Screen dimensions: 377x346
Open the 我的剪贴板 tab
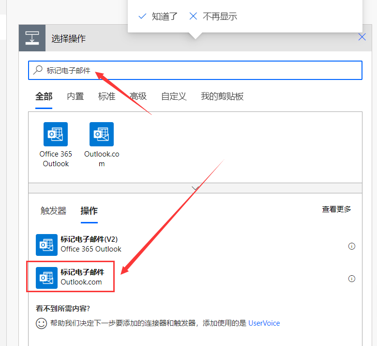pyautogui.click(x=222, y=96)
